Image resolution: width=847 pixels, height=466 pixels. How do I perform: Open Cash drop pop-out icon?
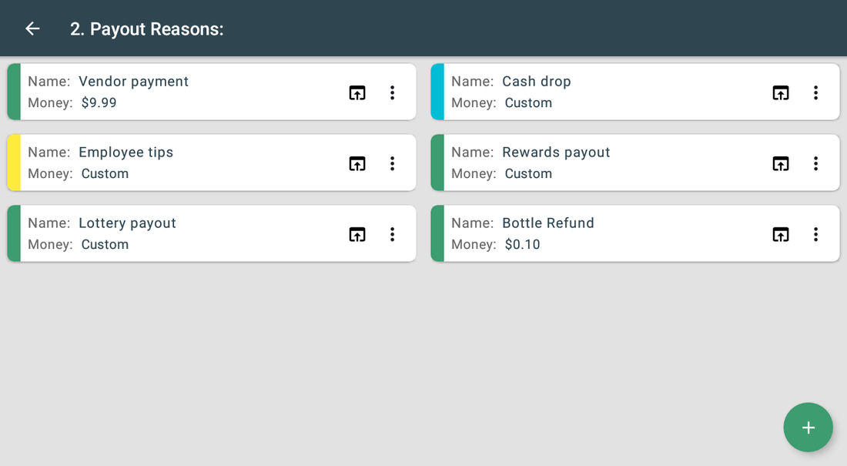[781, 92]
